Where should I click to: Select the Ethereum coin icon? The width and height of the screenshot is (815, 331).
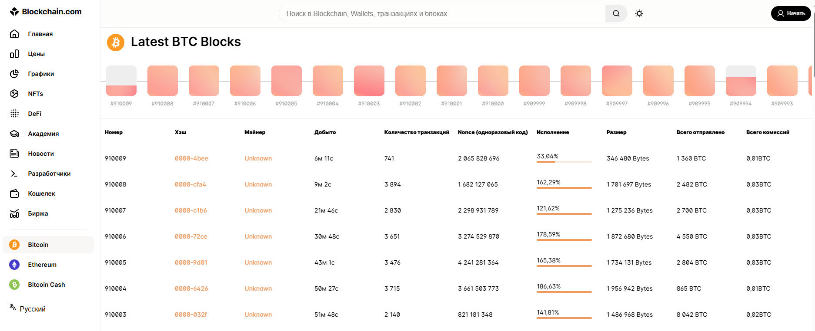click(14, 265)
